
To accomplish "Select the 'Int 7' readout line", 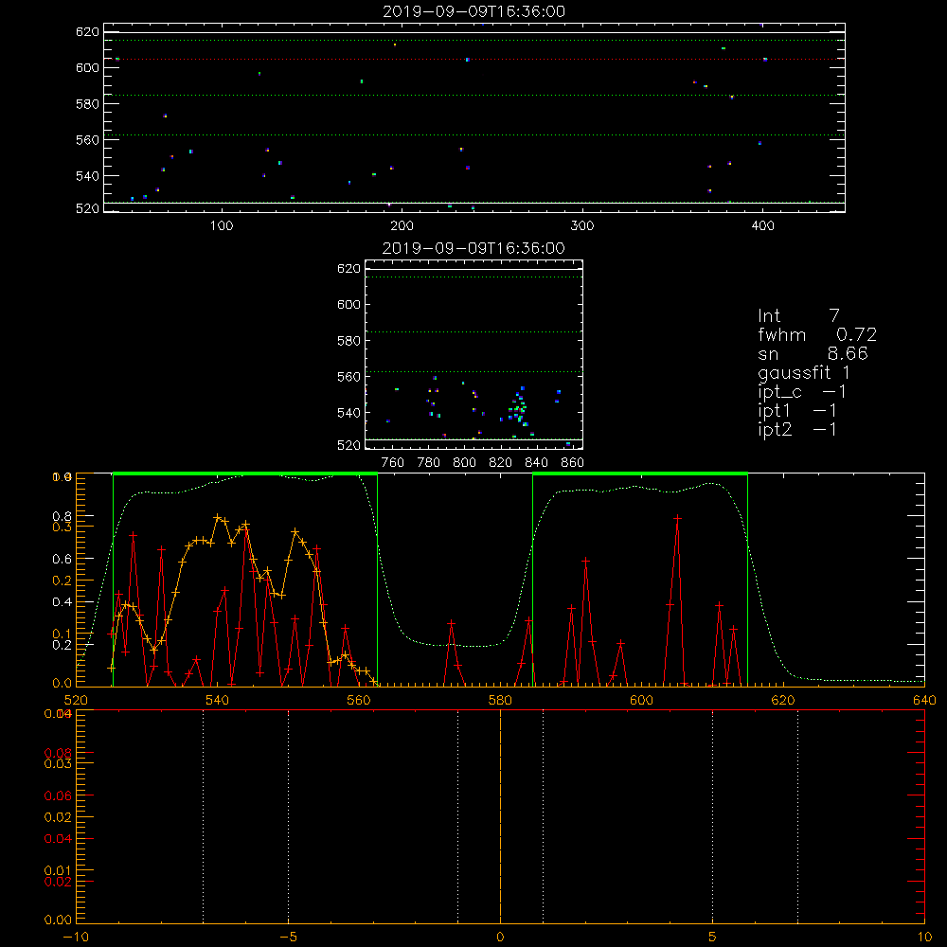I will pyautogui.click(x=798, y=316).
